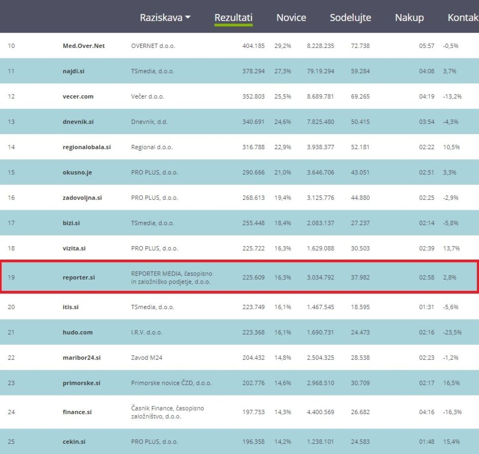Viewport: 479px width, 454px height.
Task: Go to the Sodelujte page
Action: 350,18
